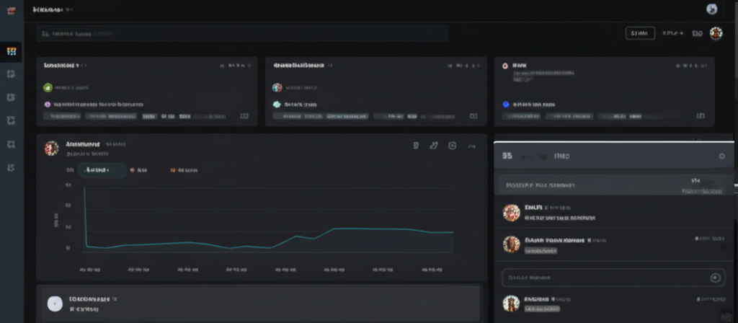Image resolution: width=738 pixels, height=323 pixels.
Task: Click the refresh-style circular icon above the chart
Action: click(x=452, y=146)
